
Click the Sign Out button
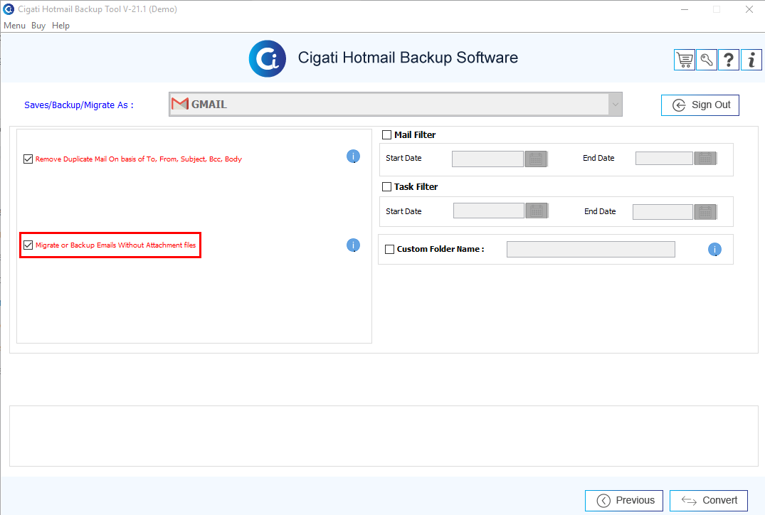tap(700, 105)
